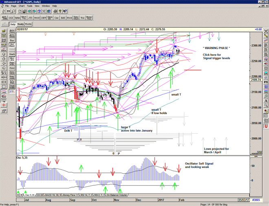Screen dimensions: 269x206
Task: Toggle Daily timeframe view
Action: click(13, 24)
